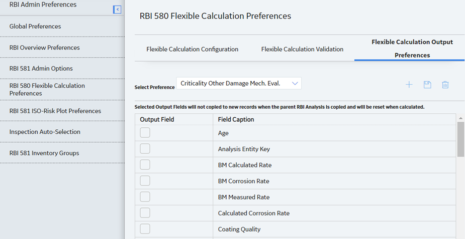Image resolution: width=465 pixels, height=239 pixels.
Task: Collapse the left navigation panel arrow
Action: click(x=117, y=10)
